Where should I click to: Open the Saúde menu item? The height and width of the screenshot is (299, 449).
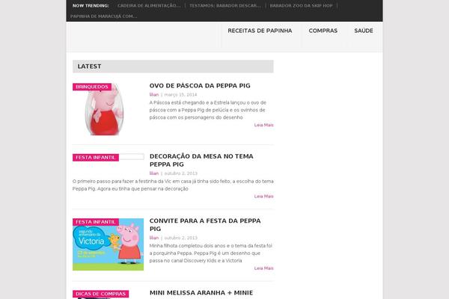click(364, 31)
